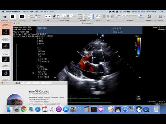Switch to the ストレージ tab in About This Mac
The height and width of the screenshot is (124, 166).
coord(34,83)
